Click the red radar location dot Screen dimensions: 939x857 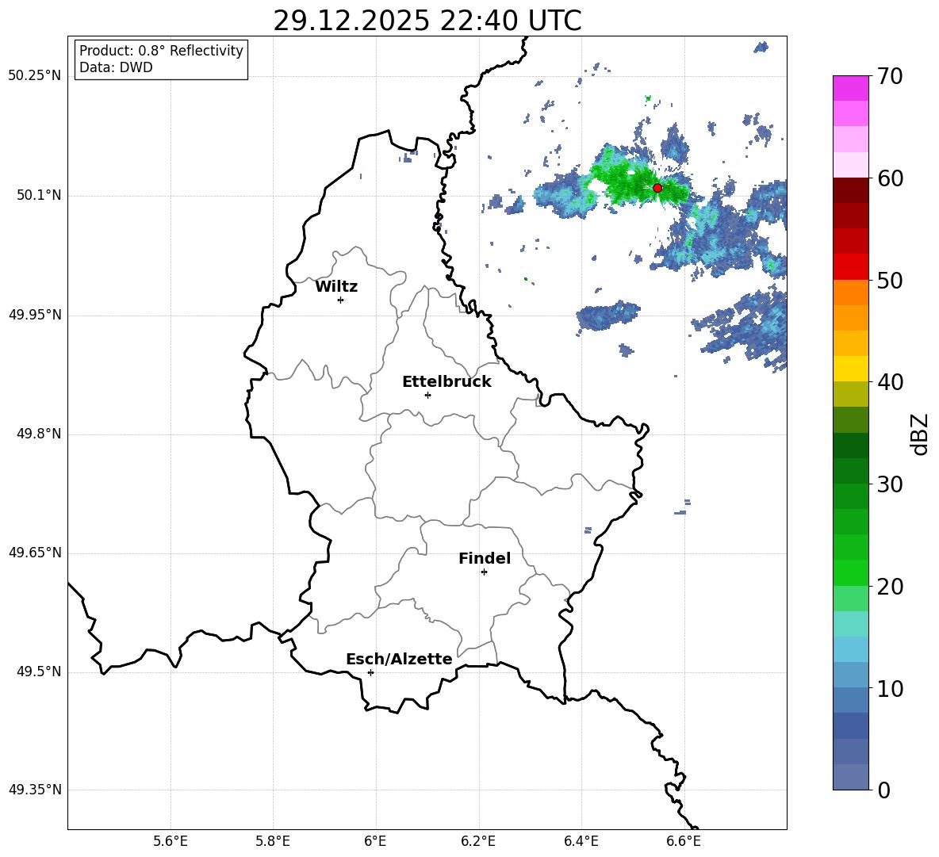[x=657, y=188]
